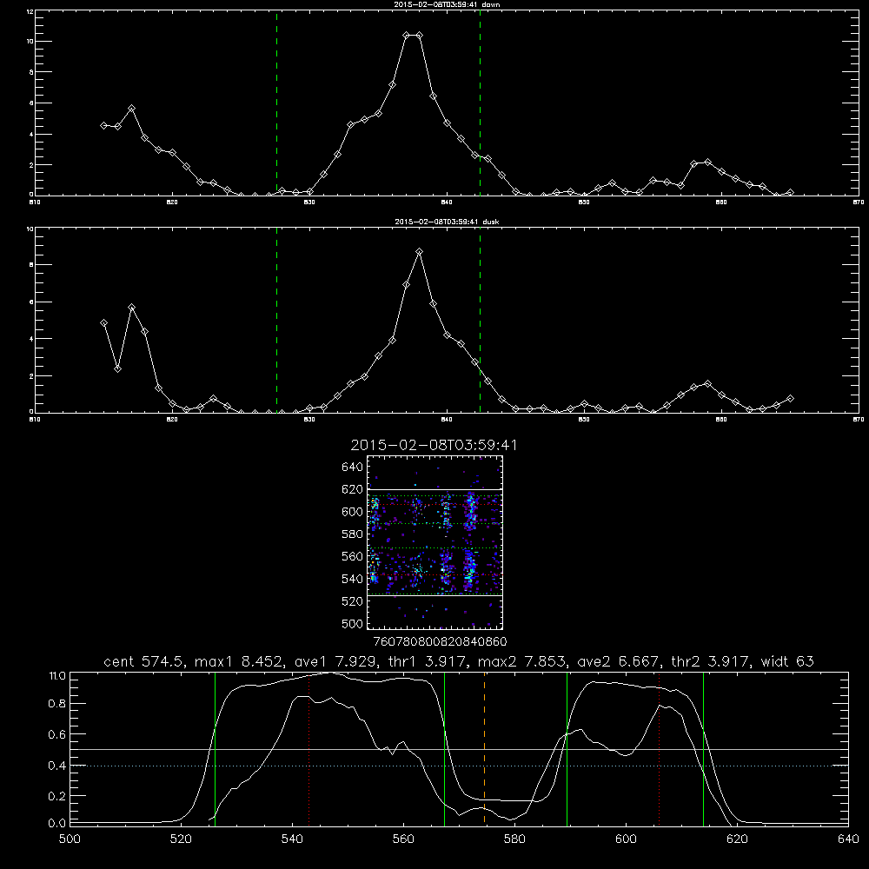This screenshot has height=869, width=869.
Task: Click the peak diamond marker in the dusk plot
Action: tap(420, 252)
